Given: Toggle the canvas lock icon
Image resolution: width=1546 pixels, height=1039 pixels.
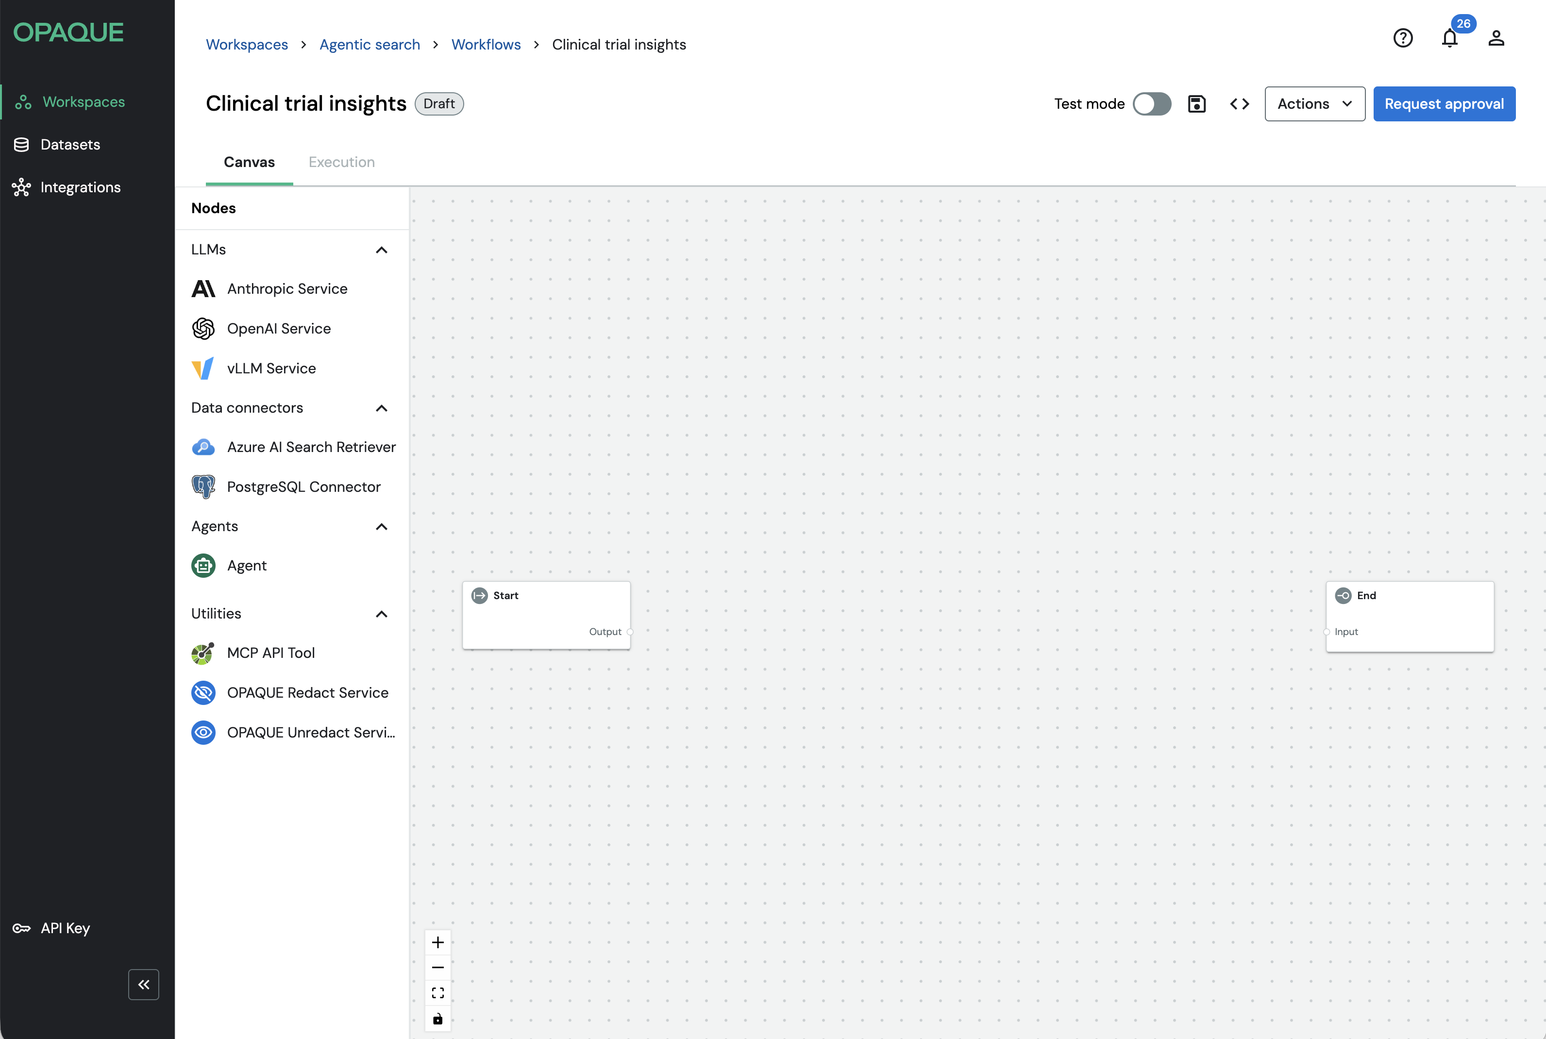Looking at the screenshot, I should click(x=437, y=1019).
